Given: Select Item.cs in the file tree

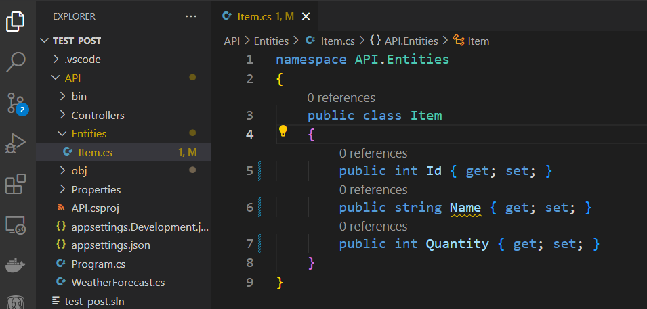Looking at the screenshot, I should (123, 152).
